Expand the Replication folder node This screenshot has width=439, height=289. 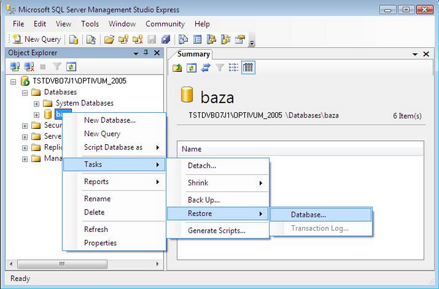point(25,148)
